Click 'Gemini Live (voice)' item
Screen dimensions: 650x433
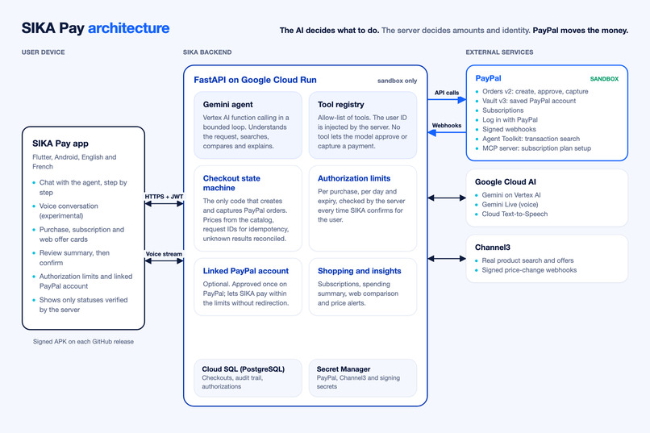(510, 204)
